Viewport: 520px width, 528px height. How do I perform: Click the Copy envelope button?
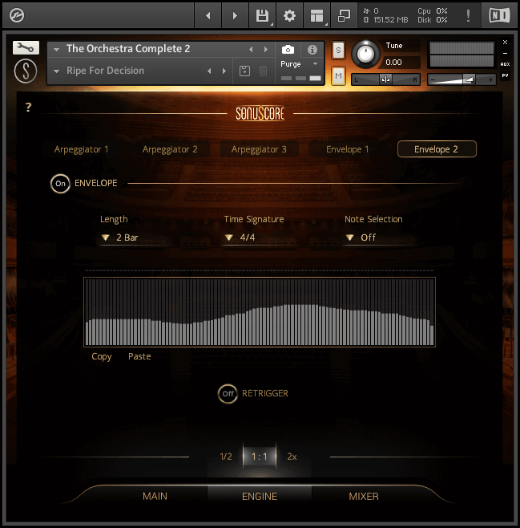[x=102, y=356]
